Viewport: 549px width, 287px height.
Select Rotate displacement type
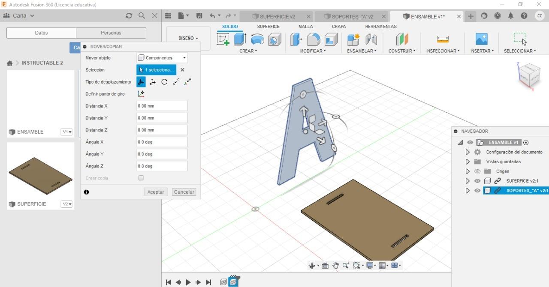164,82
